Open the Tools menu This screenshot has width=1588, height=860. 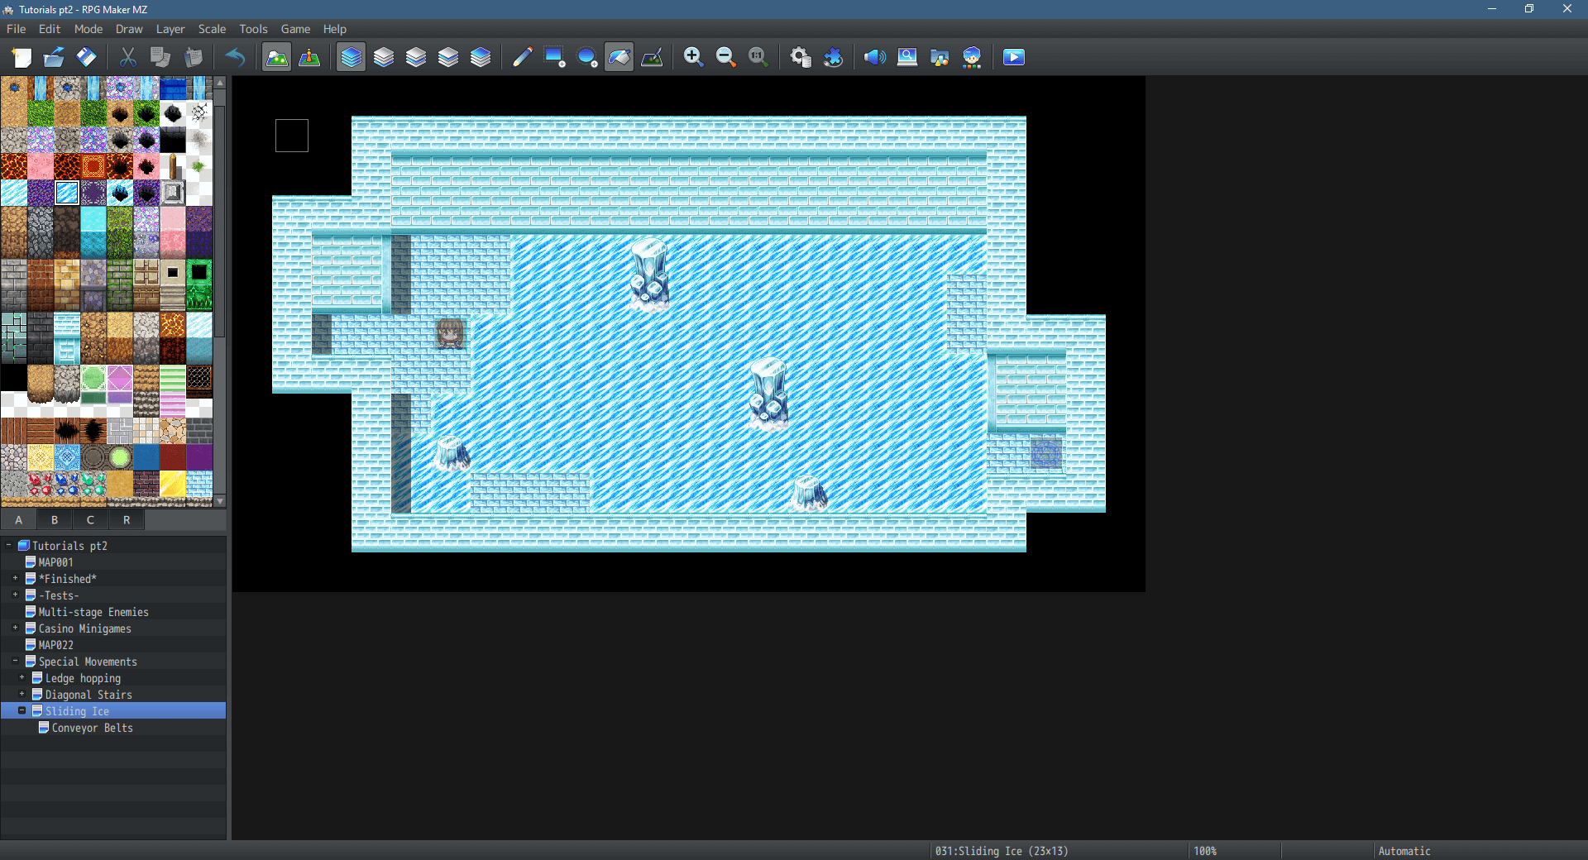(x=253, y=29)
